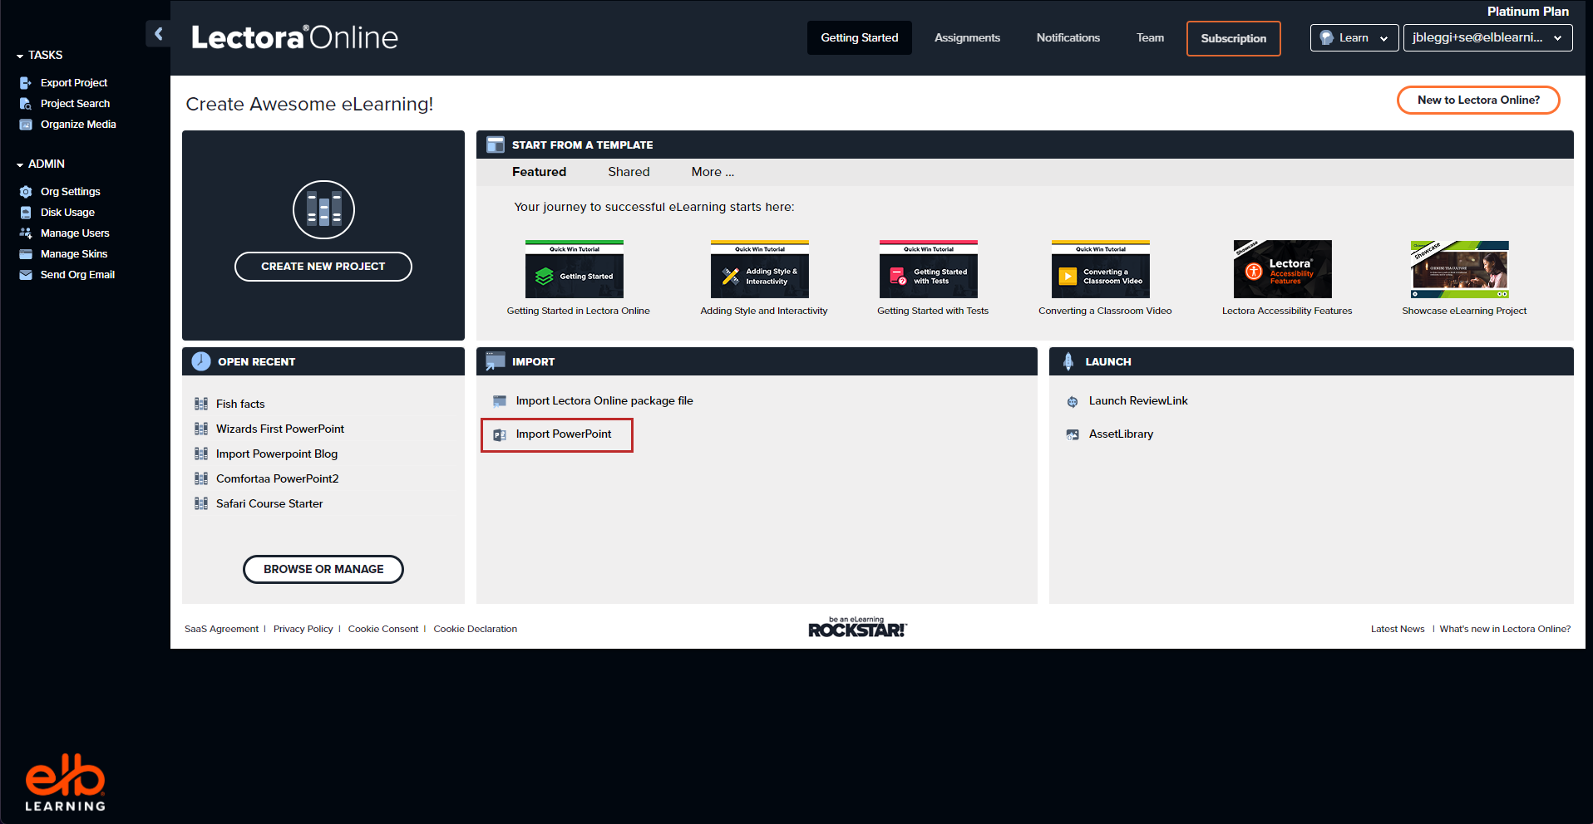1593x824 pixels.
Task: Click the Launch rocket header icon
Action: [x=1068, y=361]
